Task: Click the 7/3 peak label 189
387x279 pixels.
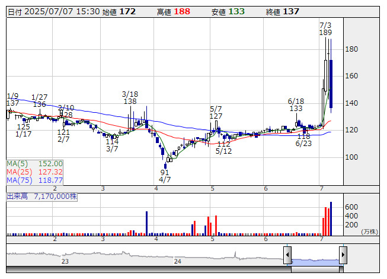Action: (x=325, y=33)
